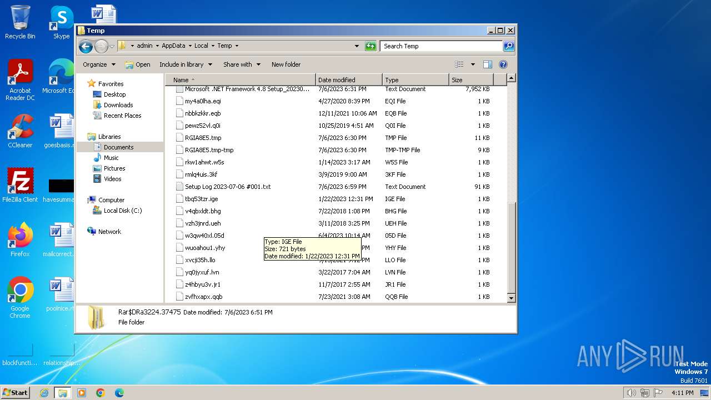Viewport: 711px width, 400px height.
Task: Sort by the Name column header
Action: coord(241,80)
